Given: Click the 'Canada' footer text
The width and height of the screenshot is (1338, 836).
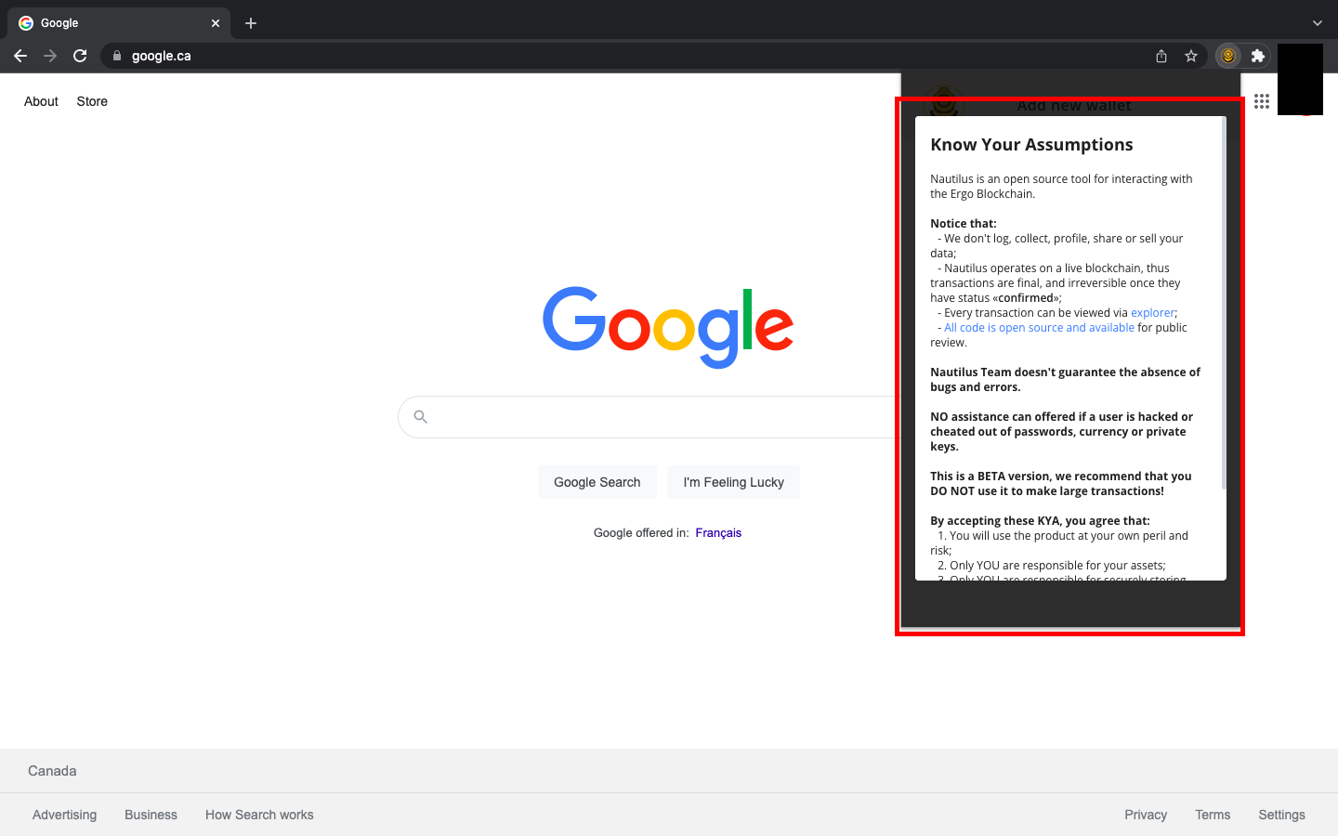Looking at the screenshot, I should coord(52,771).
